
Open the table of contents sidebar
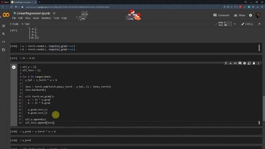click(x=4, y=26)
